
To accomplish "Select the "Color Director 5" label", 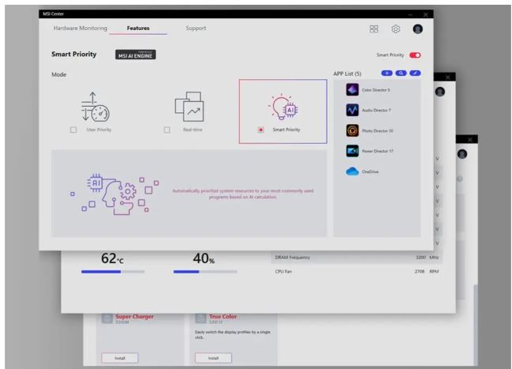I will click(376, 90).
